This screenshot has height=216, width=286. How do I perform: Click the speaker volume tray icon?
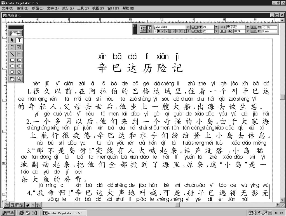coord(255,213)
